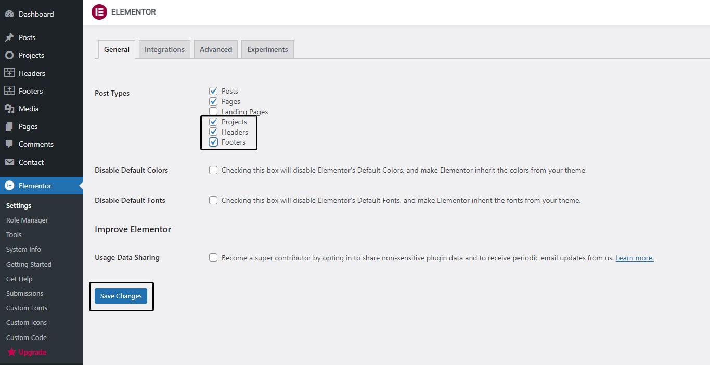Uncheck the Footers post type checkbox
Screen dimensions: 710x365
(213, 142)
